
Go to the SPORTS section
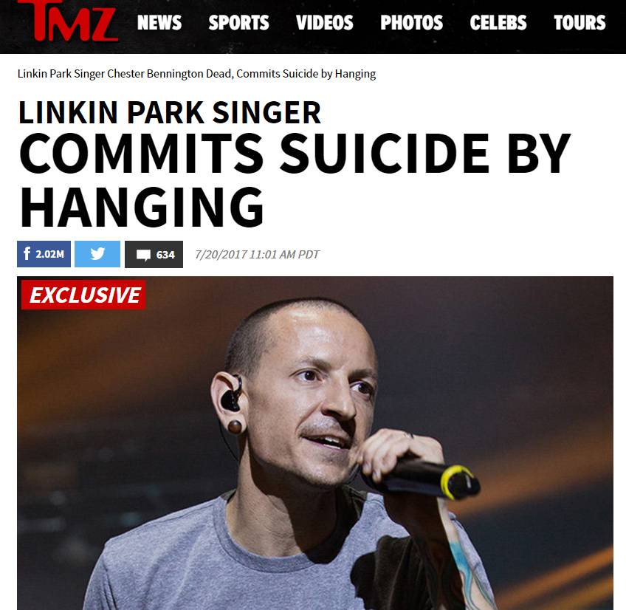(x=238, y=22)
